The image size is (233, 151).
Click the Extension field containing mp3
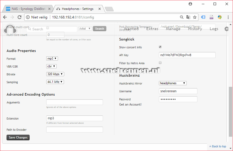pyautogui.click(x=75, y=118)
